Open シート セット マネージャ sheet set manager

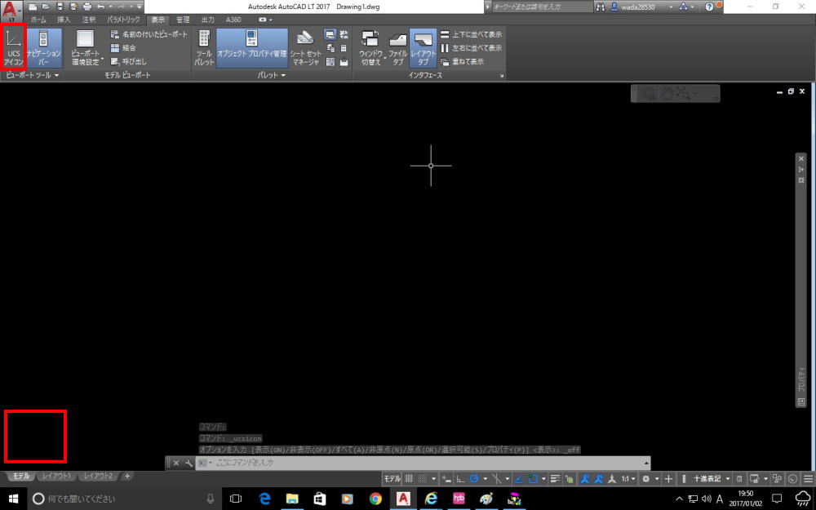point(305,47)
